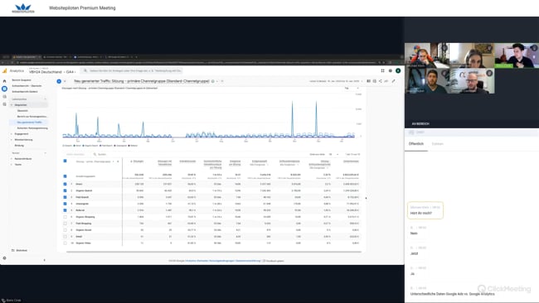Open the help icon beside the apps grid

(x=391, y=70)
